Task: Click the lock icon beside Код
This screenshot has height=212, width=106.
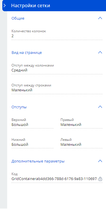Action: pos(100,179)
